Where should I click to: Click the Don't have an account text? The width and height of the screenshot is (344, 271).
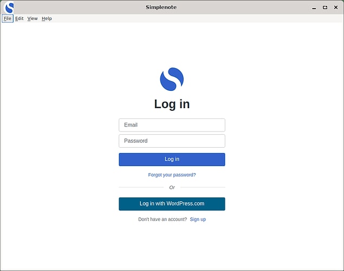coord(163,219)
